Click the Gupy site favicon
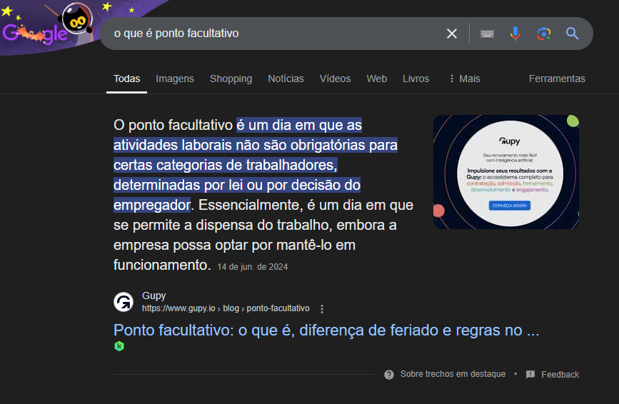This screenshot has height=404, width=619. 124,302
